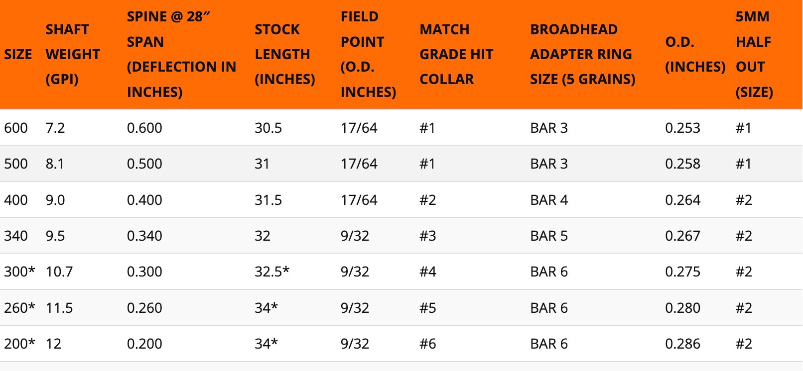Click the MATCH GRADE HIT COLLAR header
The image size is (803, 371).
point(456,54)
